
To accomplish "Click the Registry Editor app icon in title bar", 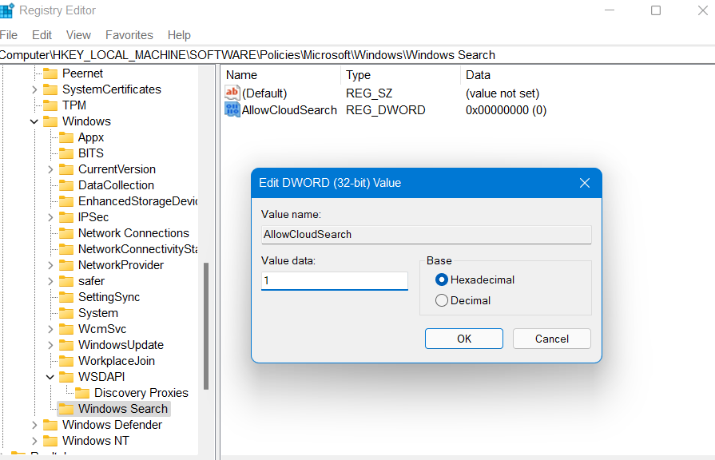I will (7, 10).
